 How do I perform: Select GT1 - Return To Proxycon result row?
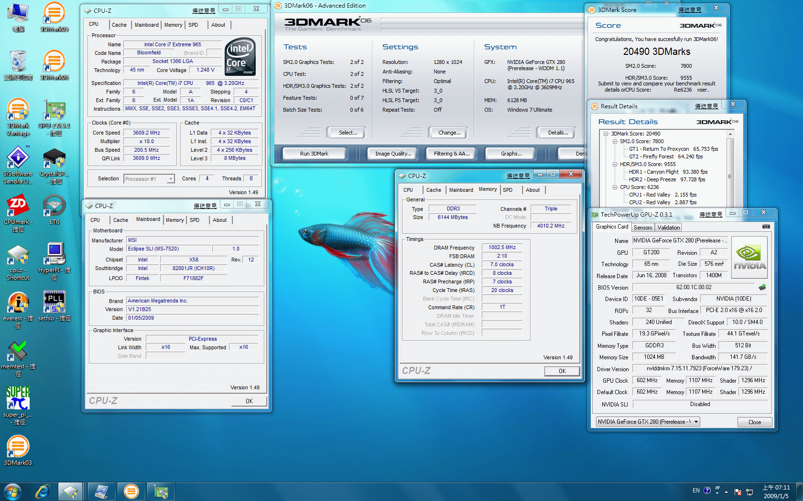coord(673,149)
